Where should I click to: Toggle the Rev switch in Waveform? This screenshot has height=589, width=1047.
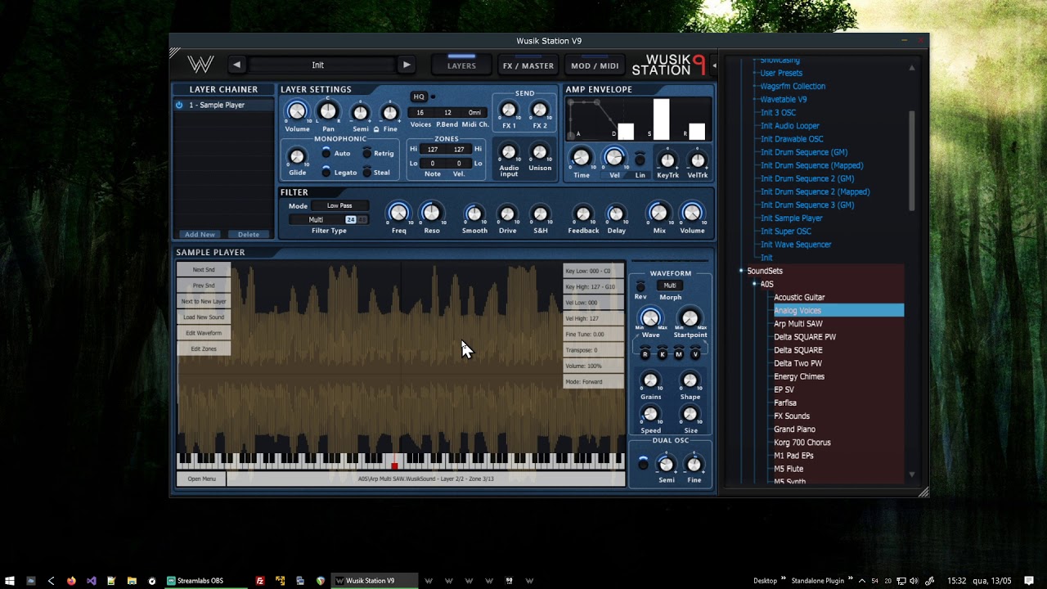(640, 286)
